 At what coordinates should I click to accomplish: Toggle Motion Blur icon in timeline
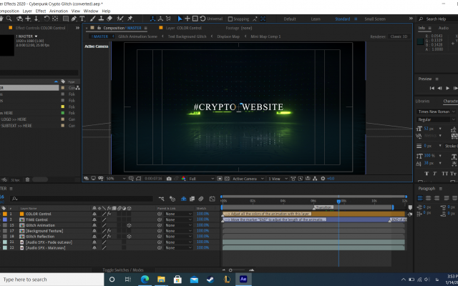[x=200, y=199]
